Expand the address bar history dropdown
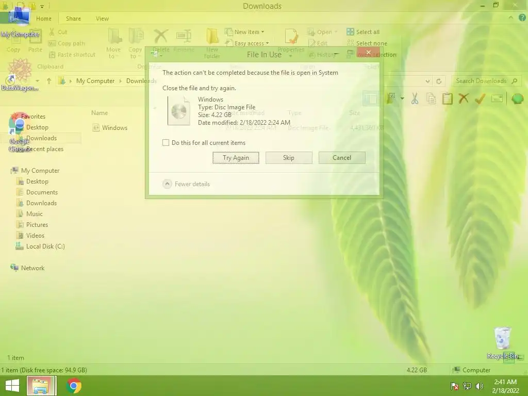Viewport: 528px width, 396px height. click(x=427, y=81)
